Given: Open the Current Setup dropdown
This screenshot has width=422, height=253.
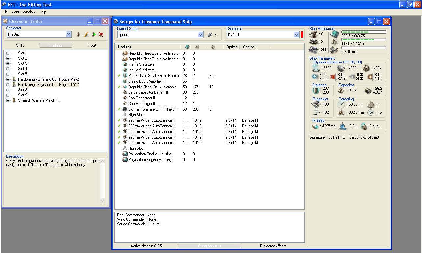Looking at the screenshot, I should [x=201, y=35].
